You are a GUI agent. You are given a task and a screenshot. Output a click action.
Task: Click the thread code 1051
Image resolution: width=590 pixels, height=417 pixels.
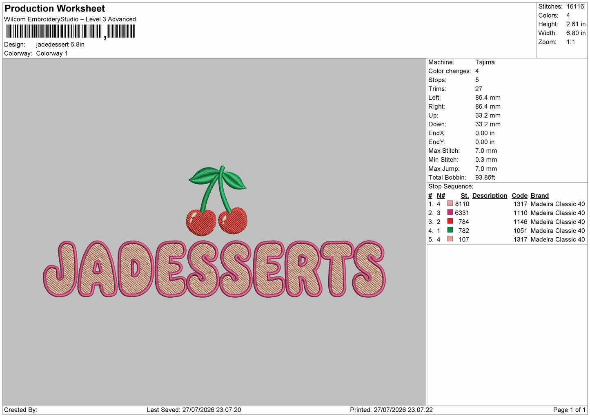point(520,231)
